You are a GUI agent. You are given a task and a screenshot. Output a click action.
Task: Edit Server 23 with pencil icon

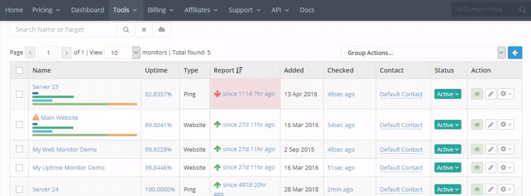[491, 94]
